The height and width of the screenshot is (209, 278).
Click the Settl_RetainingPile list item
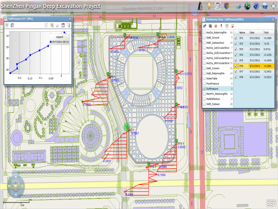[218, 73]
